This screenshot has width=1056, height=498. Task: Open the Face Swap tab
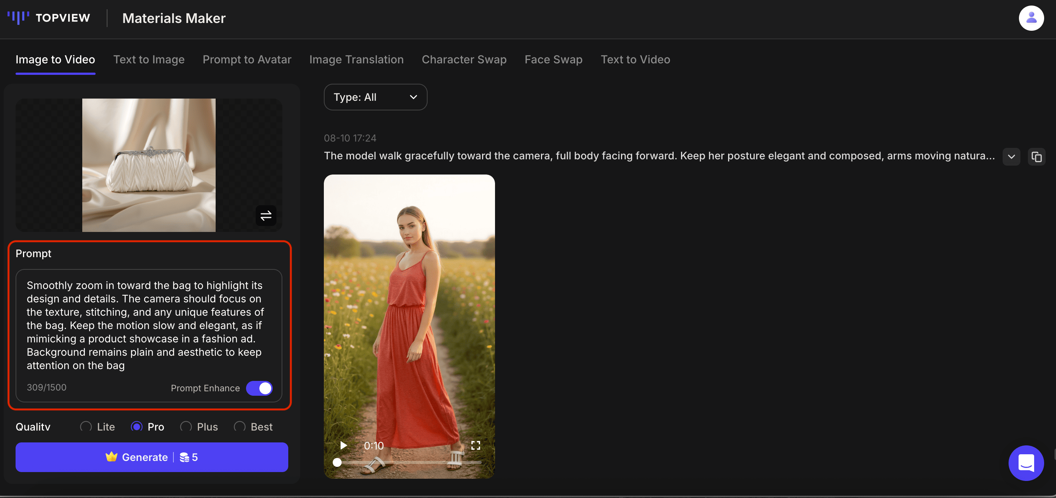coord(553,59)
